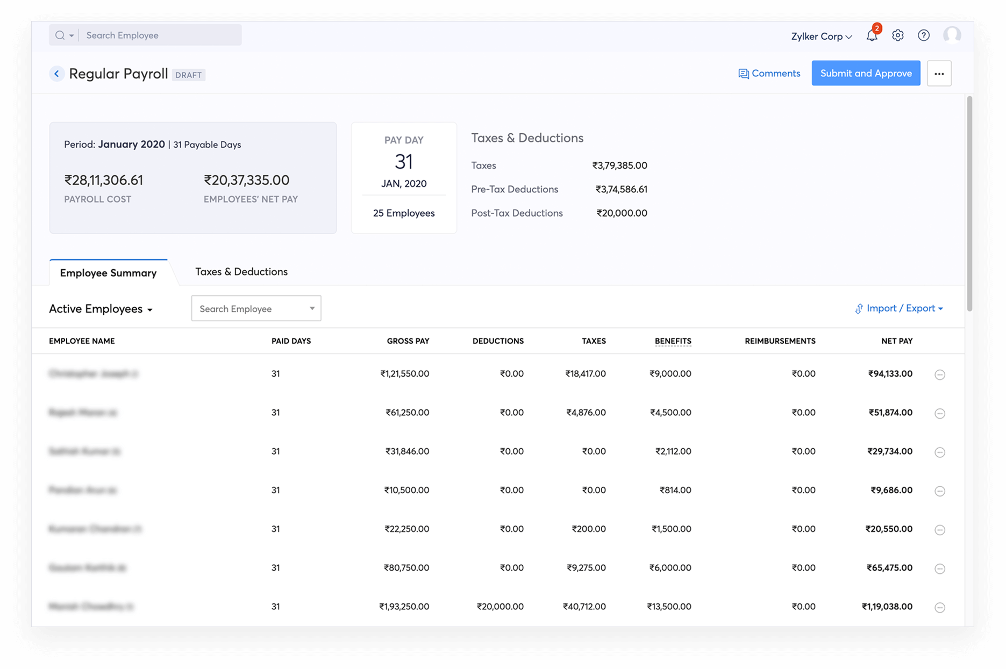Select the Employee Summary tab
The image size is (1006, 669).
click(108, 273)
